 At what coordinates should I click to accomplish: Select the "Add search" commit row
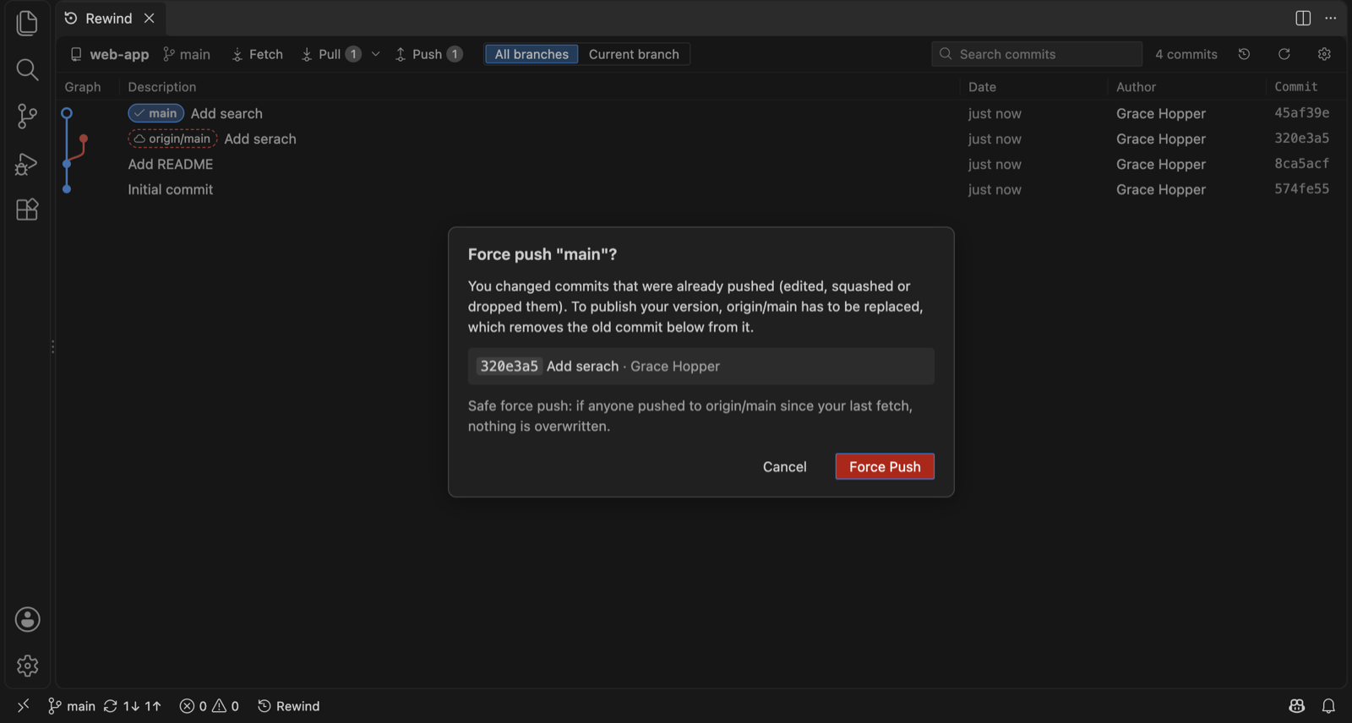[701, 113]
